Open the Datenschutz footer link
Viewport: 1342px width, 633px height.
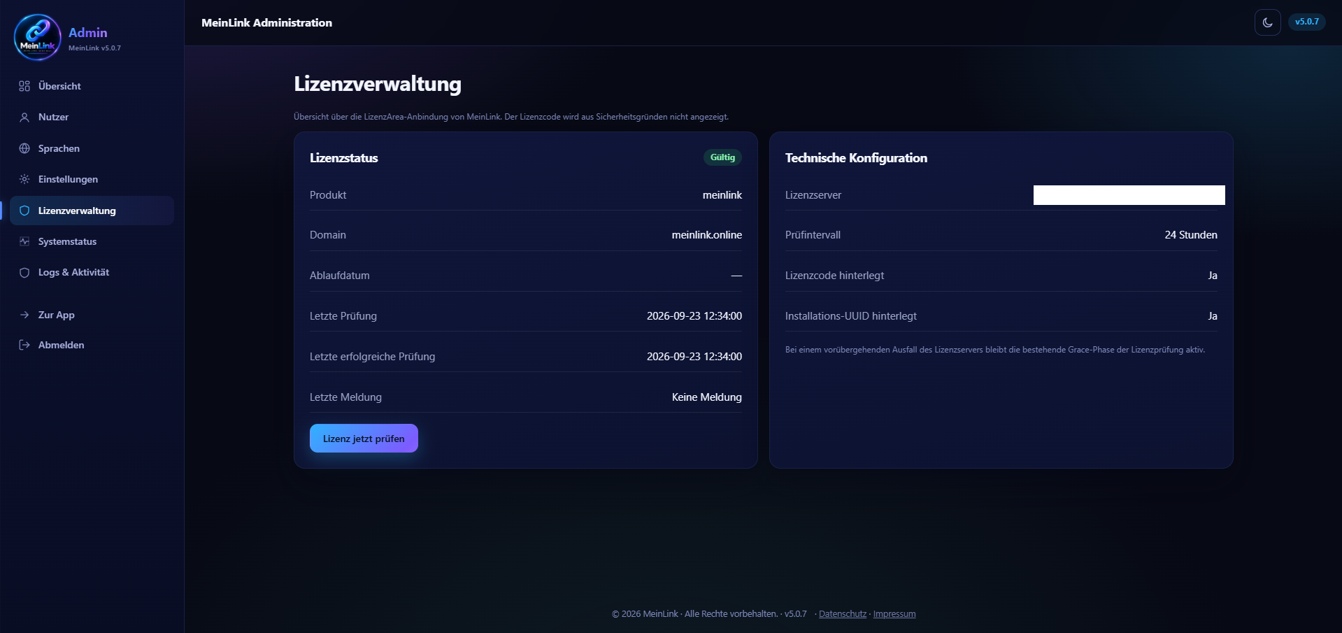[x=842, y=614]
